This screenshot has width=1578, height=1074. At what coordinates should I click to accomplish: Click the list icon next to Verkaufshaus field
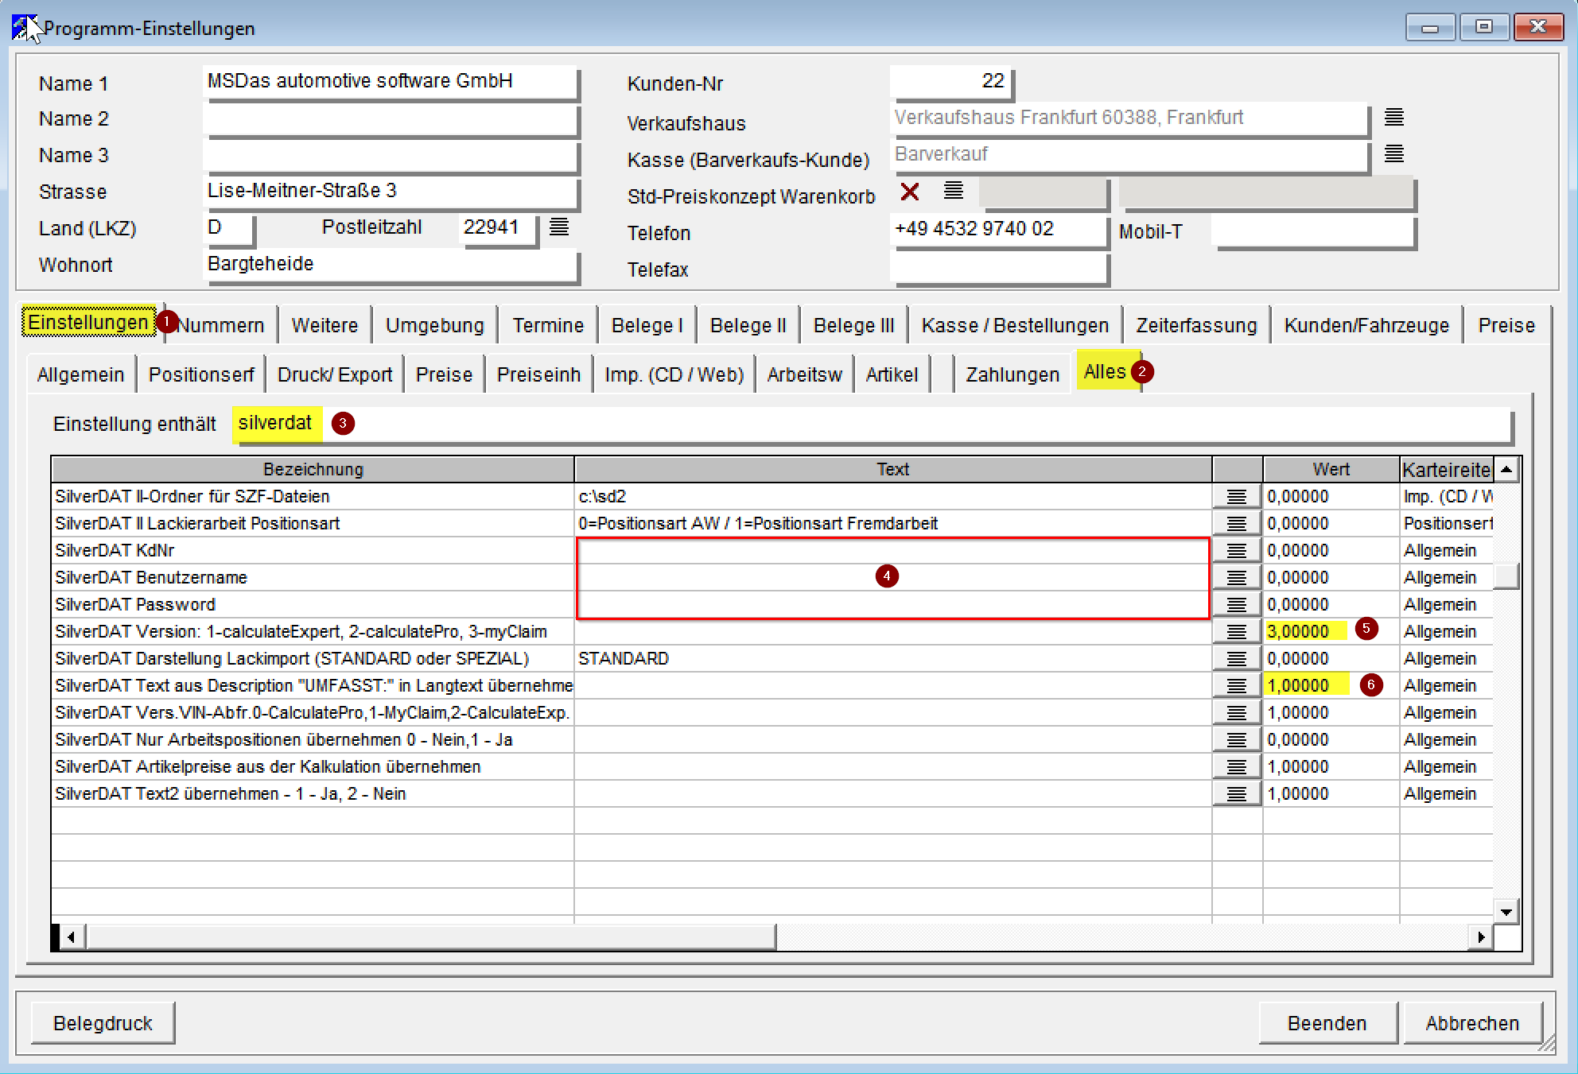[1393, 118]
